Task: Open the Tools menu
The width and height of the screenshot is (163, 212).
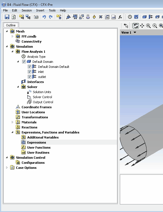Action: [52, 10]
